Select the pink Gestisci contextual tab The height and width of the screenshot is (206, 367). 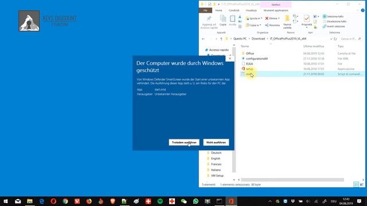[276, 5]
